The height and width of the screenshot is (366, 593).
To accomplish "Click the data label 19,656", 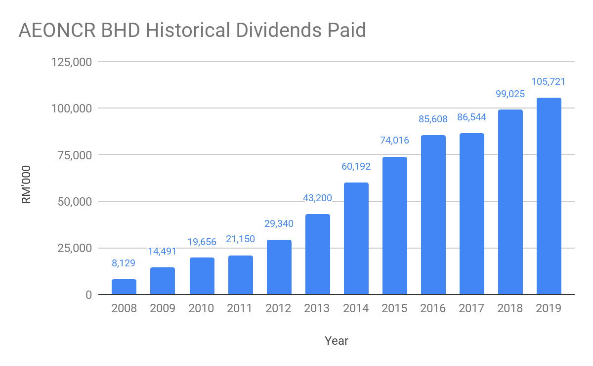I will (201, 241).
